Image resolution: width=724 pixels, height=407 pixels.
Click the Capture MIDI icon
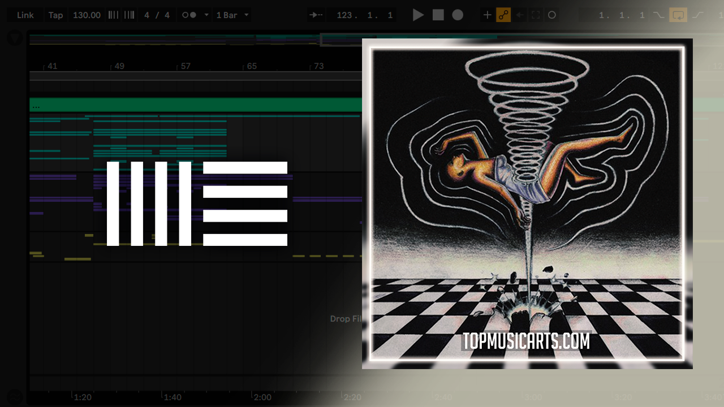(x=536, y=15)
